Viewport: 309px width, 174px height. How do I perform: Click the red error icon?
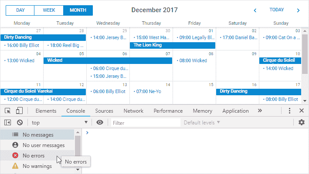pos(15,155)
